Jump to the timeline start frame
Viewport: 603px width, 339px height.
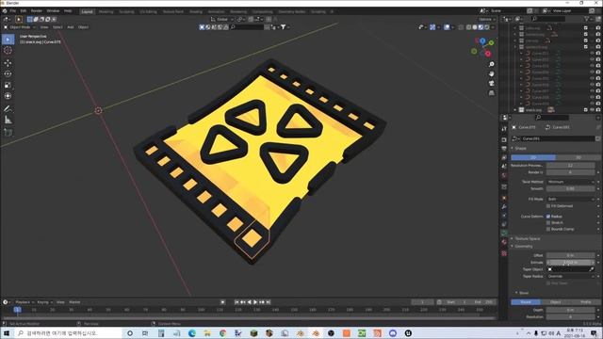coord(236,302)
